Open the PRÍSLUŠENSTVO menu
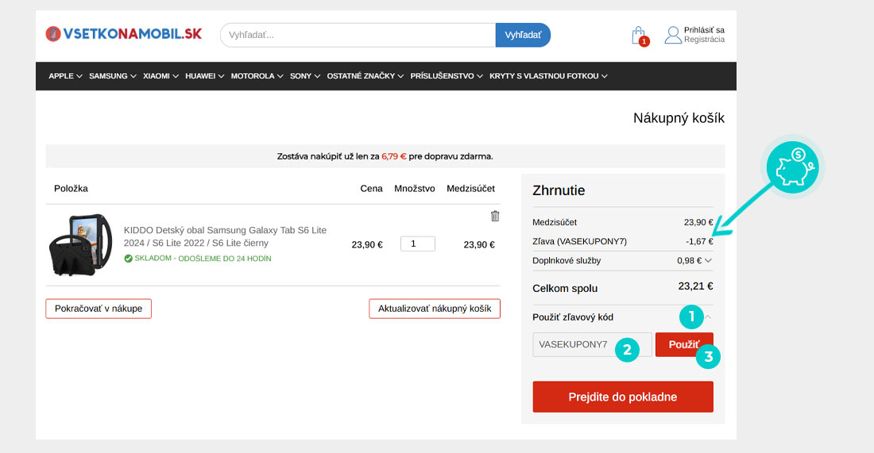Viewport: 874px width, 453px height. click(447, 76)
